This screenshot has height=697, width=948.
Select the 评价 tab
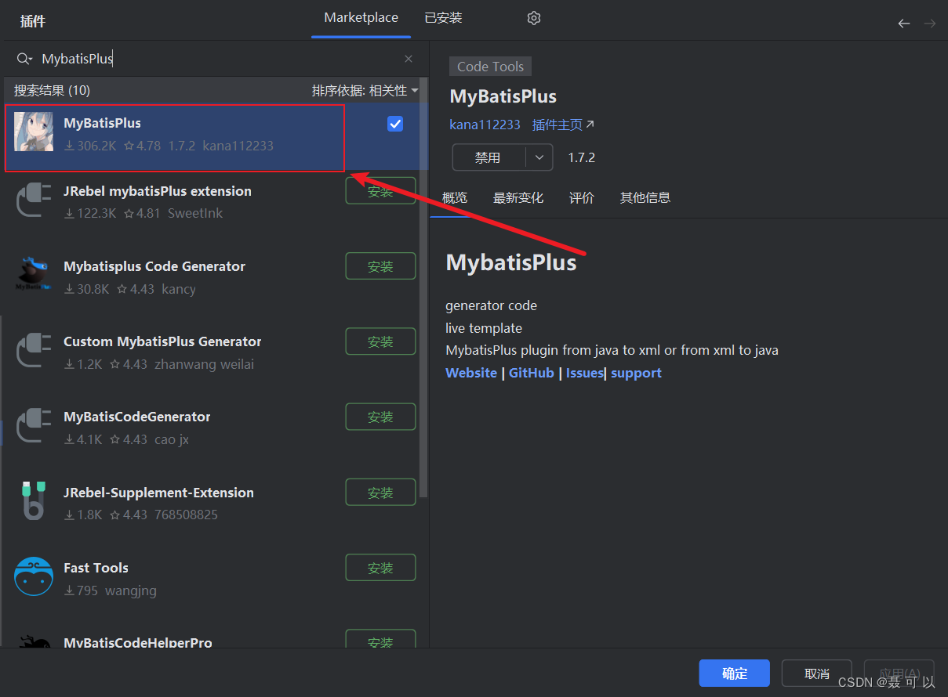[582, 198]
